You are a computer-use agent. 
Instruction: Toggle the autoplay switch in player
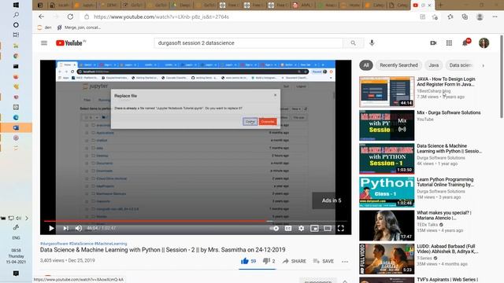(274, 228)
